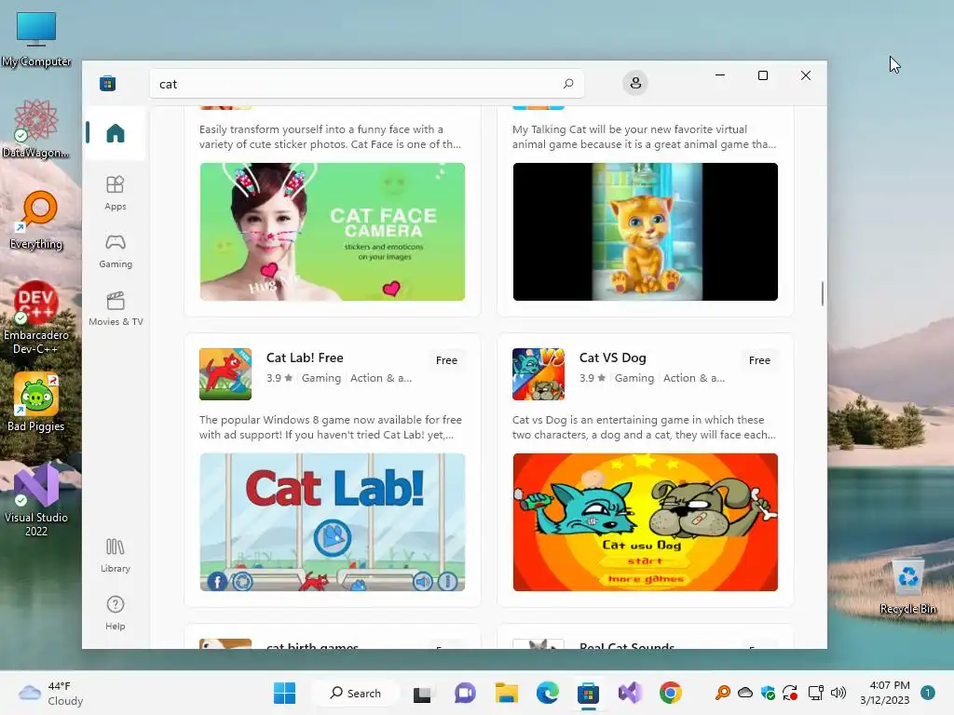Click 'Action & a...' label under Cat Lab! Free

[381, 378]
